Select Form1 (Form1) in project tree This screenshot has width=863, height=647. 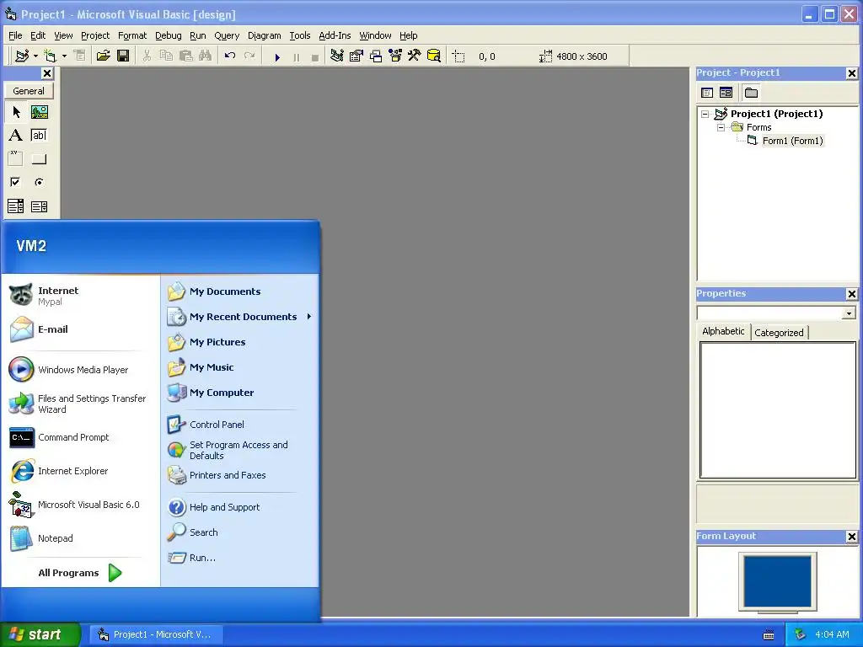(792, 141)
